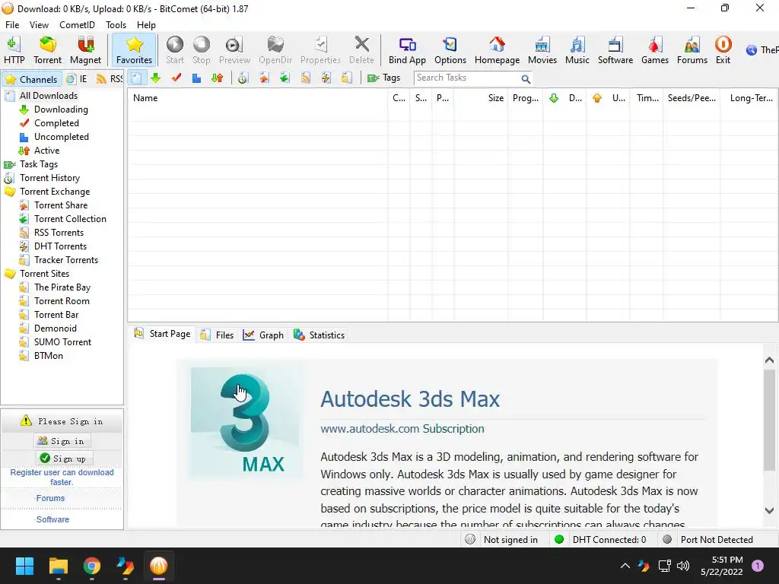Image resolution: width=779 pixels, height=584 pixels.
Task: Open the Tools menu
Action: point(116,25)
